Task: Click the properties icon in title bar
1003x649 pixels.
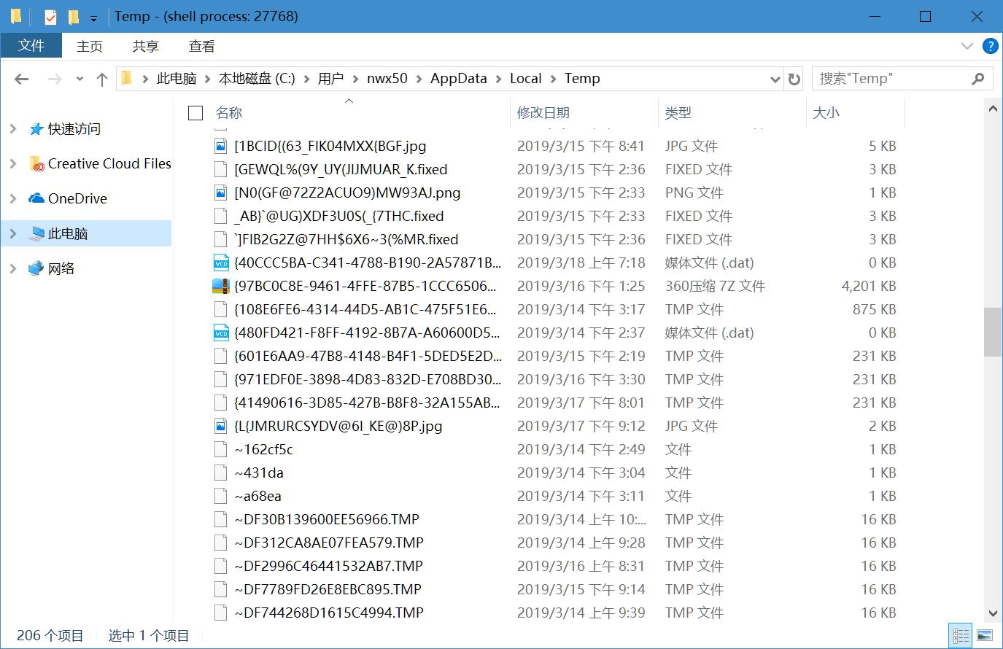Action: click(x=50, y=16)
